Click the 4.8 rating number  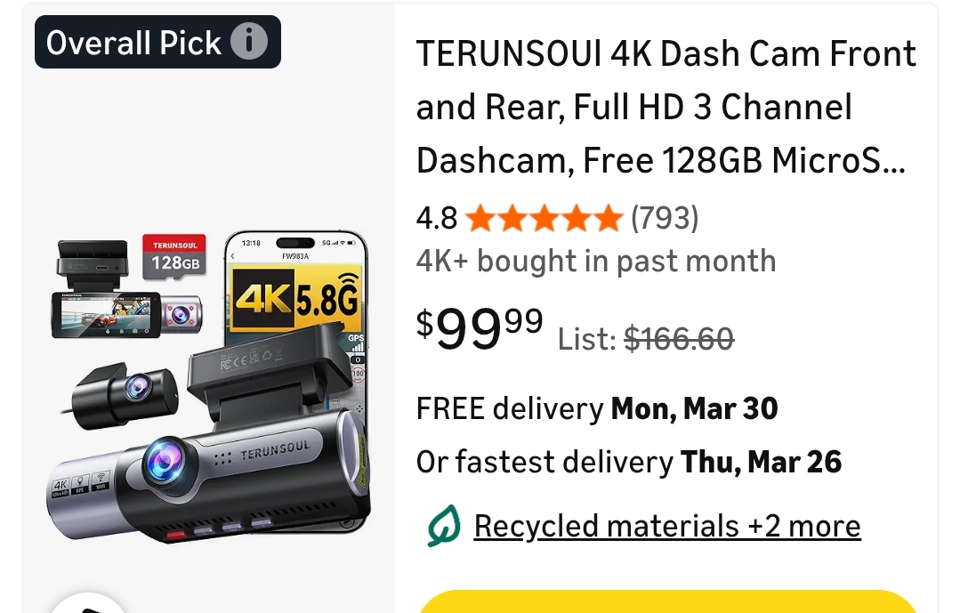pos(436,218)
